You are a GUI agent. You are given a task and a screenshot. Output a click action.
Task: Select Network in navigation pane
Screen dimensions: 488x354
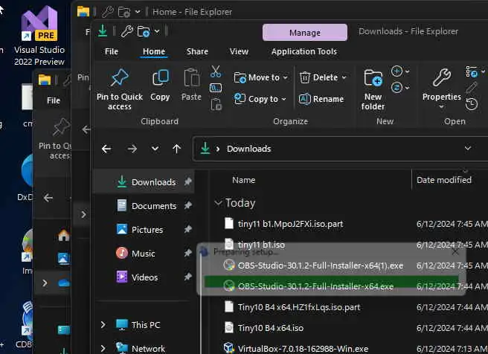pos(148,348)
